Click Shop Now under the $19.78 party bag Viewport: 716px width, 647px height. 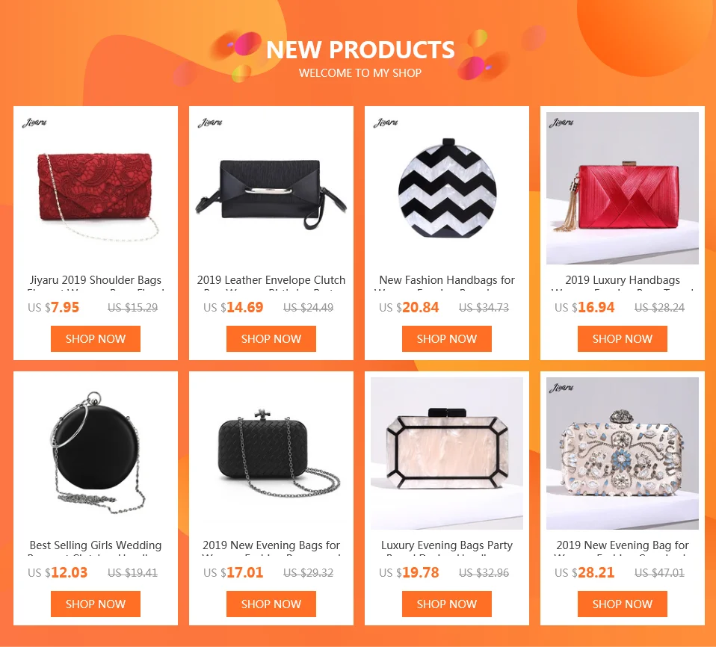447,604
